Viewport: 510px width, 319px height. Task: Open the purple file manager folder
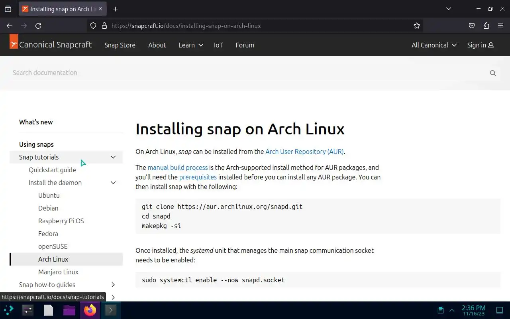pos(69,310)
